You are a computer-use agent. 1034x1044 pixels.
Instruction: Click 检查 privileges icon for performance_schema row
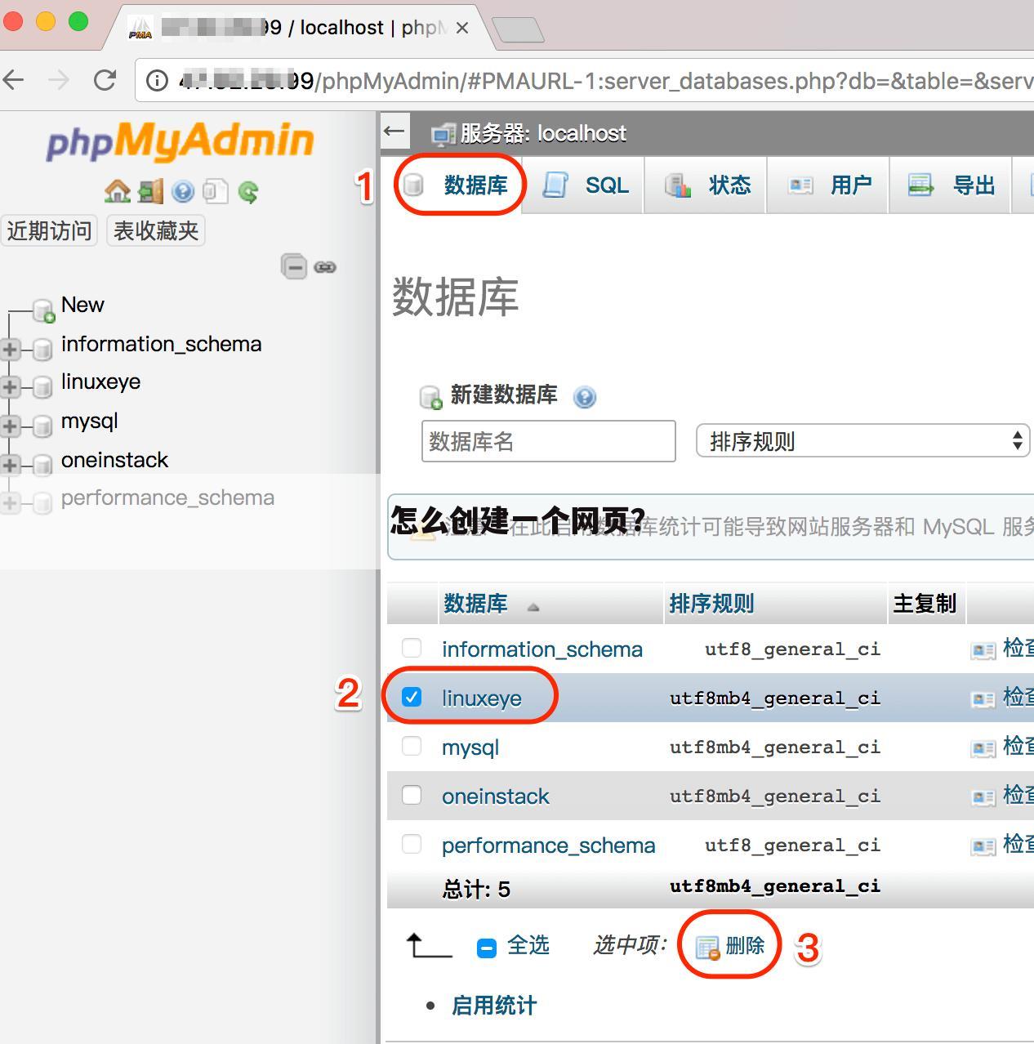click(983, 846)
